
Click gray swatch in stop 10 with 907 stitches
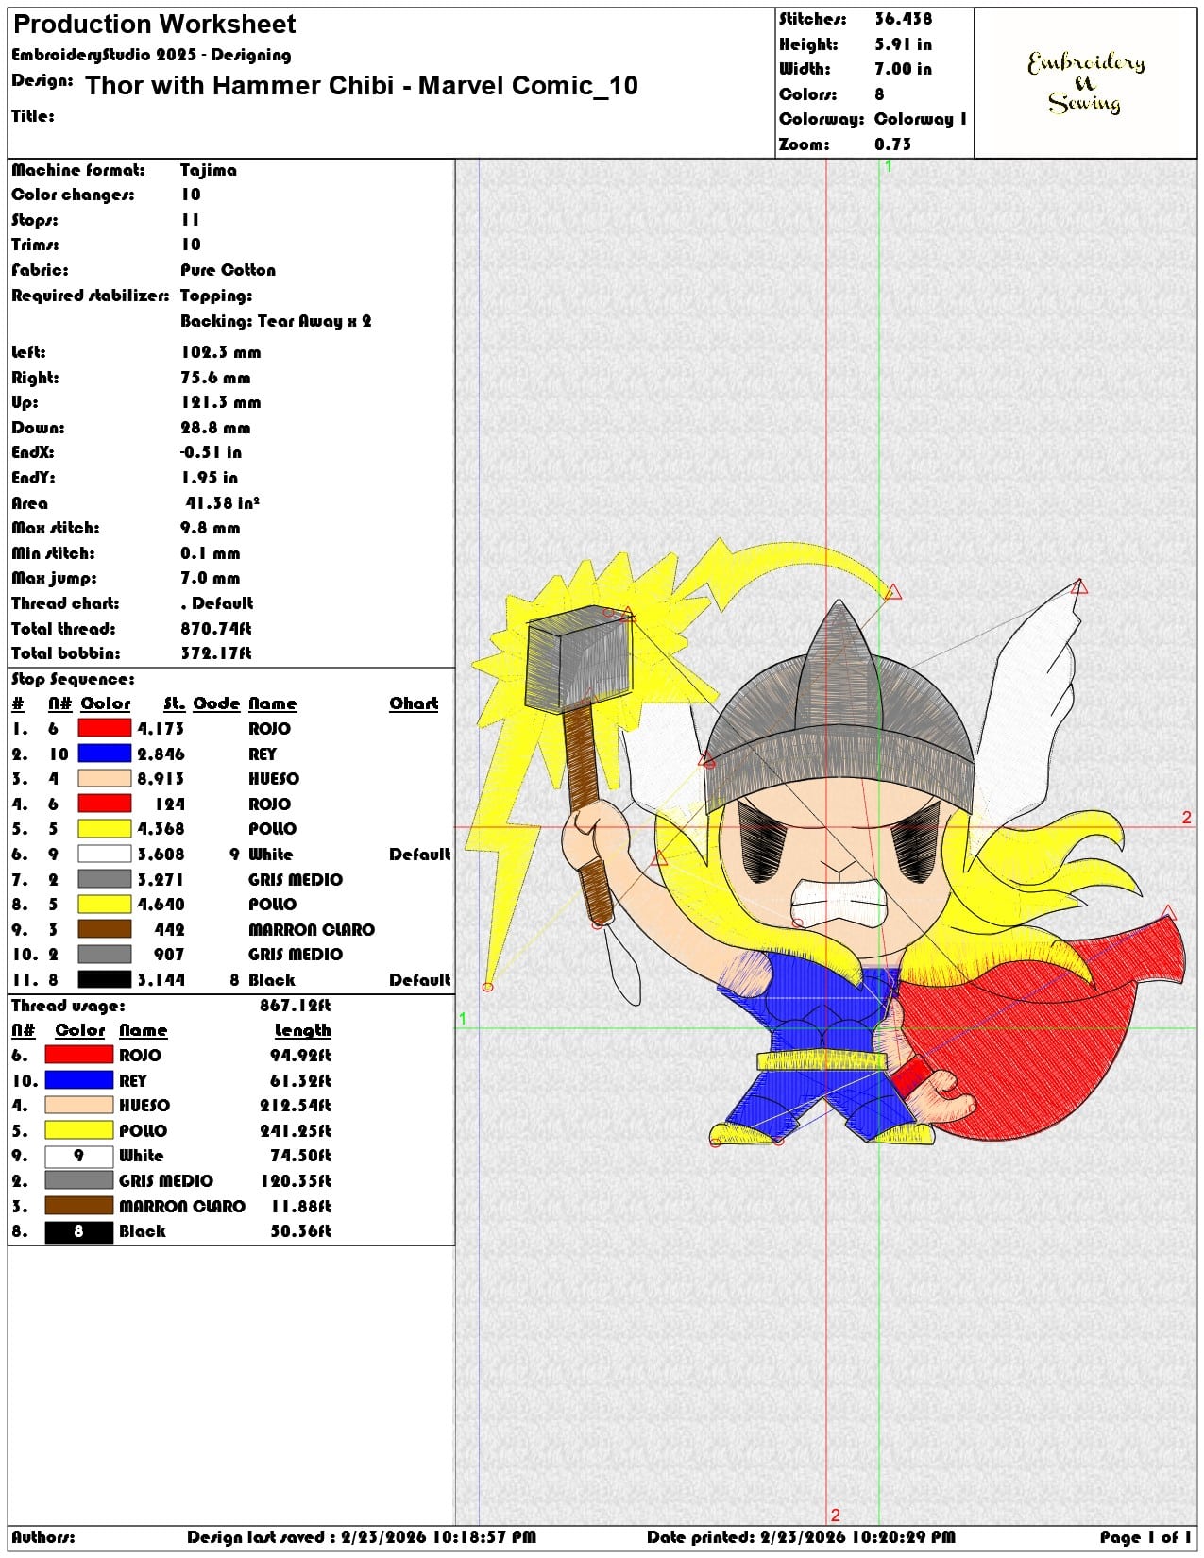tap(104, 955)
